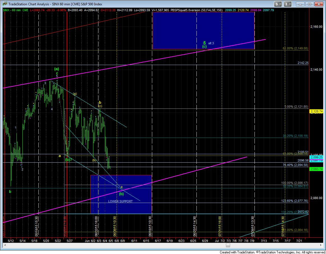Viewport: 326px width, 254px height.
Task: Click the 2,160.00 price axis value
Action: 316,27
